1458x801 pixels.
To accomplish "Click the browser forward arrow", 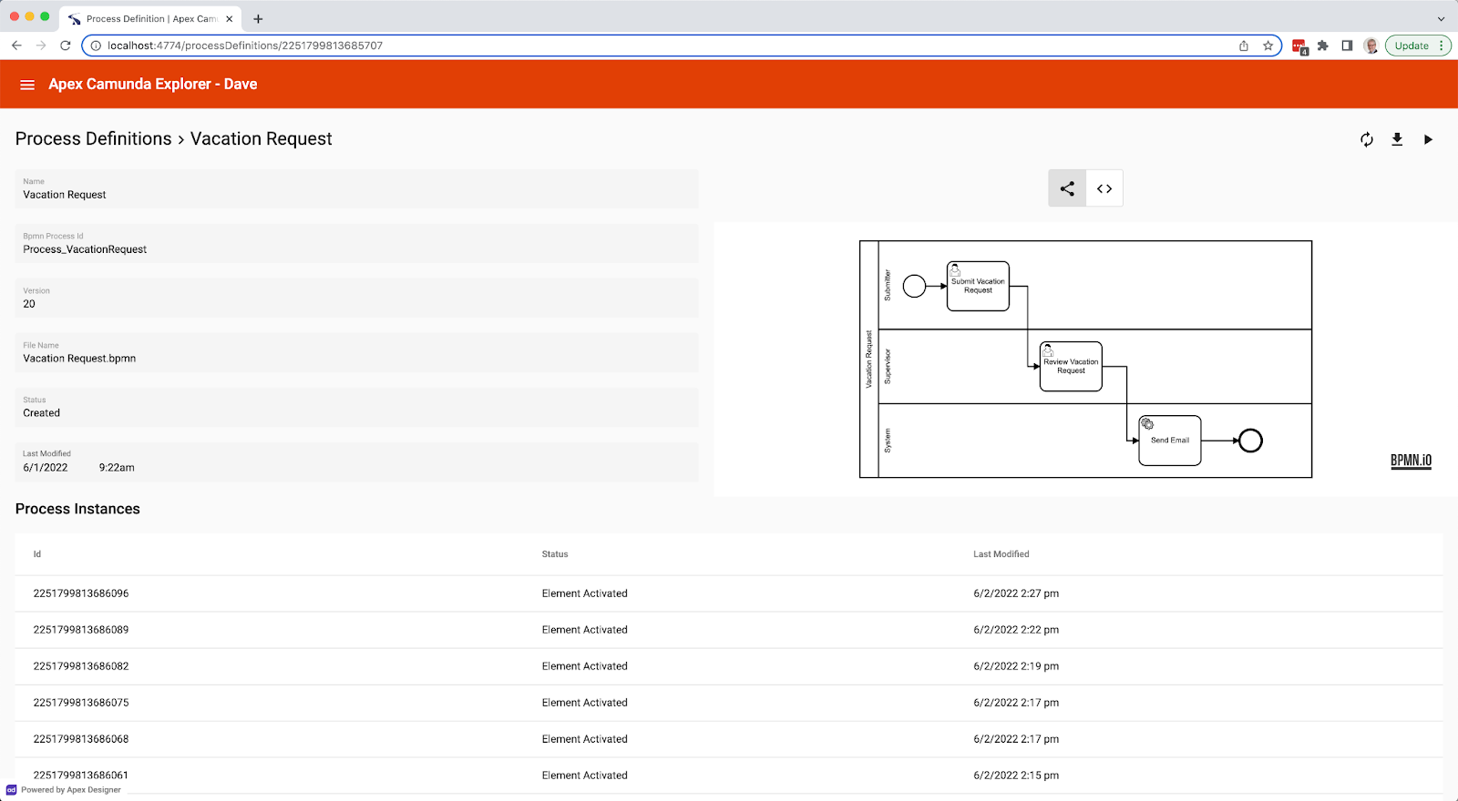I will 41,46.
